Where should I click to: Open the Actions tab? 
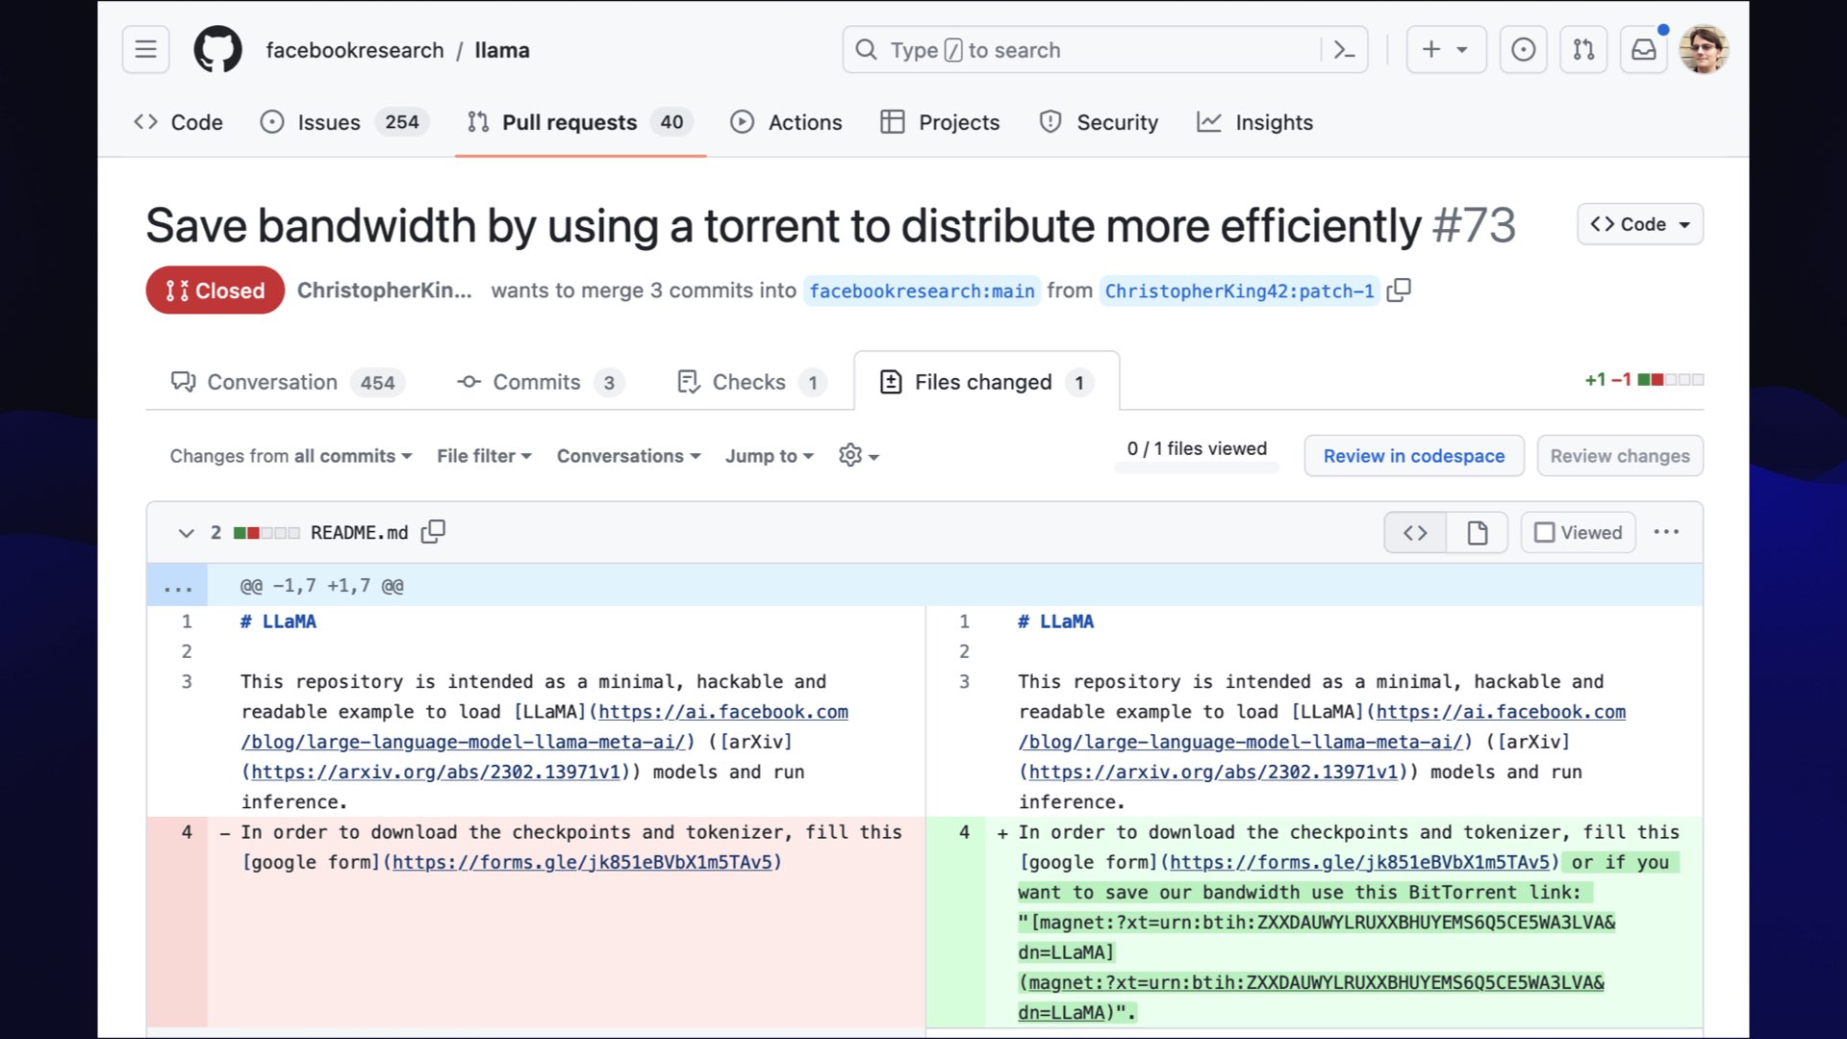point(786,122)
